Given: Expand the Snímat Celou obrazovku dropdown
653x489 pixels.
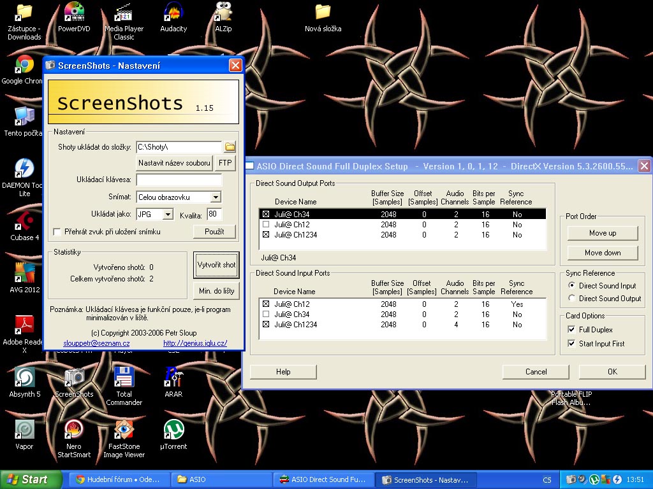Looking at the screenshot, I should click(216, 197).
